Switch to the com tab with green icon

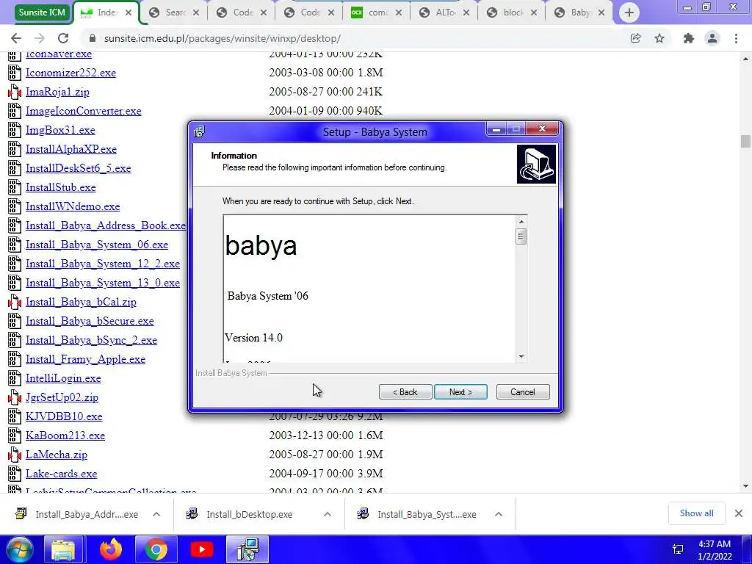[376, 13]
